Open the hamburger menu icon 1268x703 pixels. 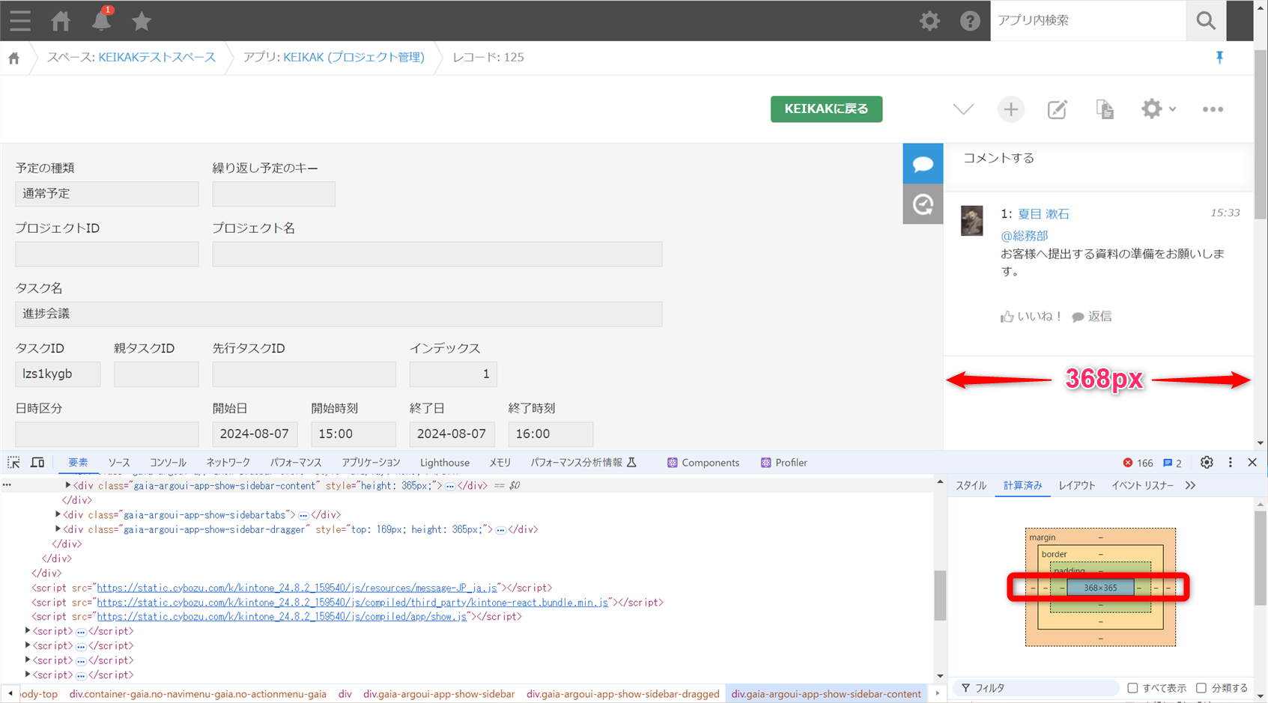click(19, 21)
